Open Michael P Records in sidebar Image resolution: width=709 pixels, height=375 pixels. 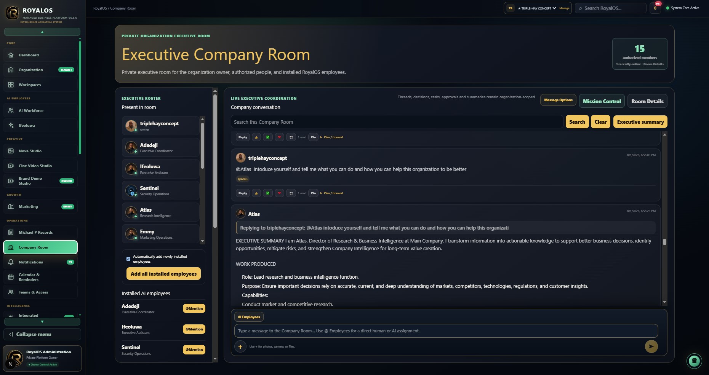[40, 232]
